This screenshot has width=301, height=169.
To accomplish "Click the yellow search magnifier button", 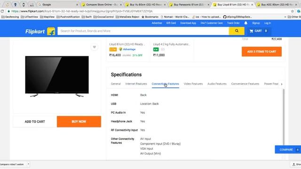I will coord(237,31).
